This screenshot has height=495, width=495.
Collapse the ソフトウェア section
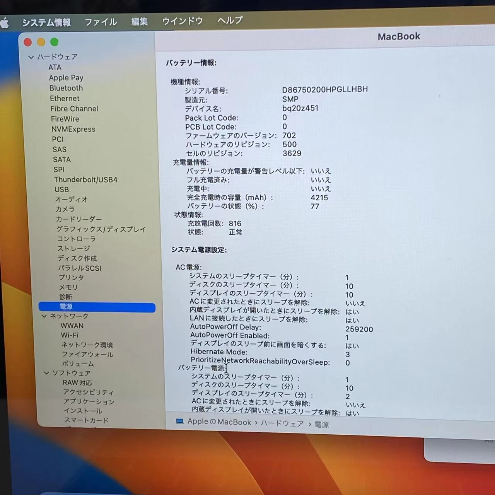pyautogui.click(x=46, y=373)
